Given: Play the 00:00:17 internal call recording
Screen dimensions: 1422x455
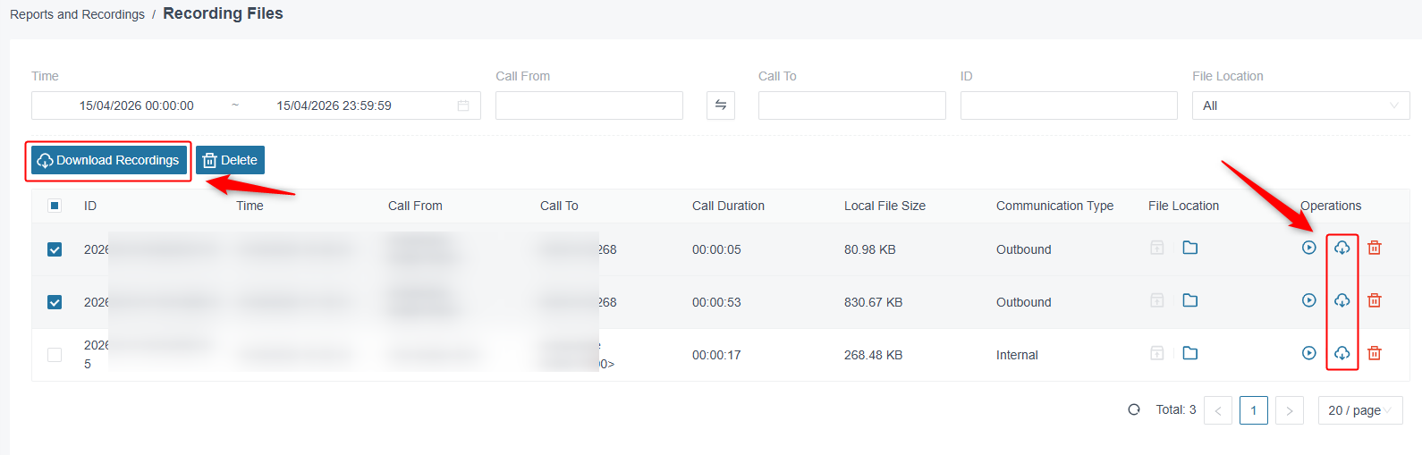Looking at the screenshot, I should click(1308, 353).
